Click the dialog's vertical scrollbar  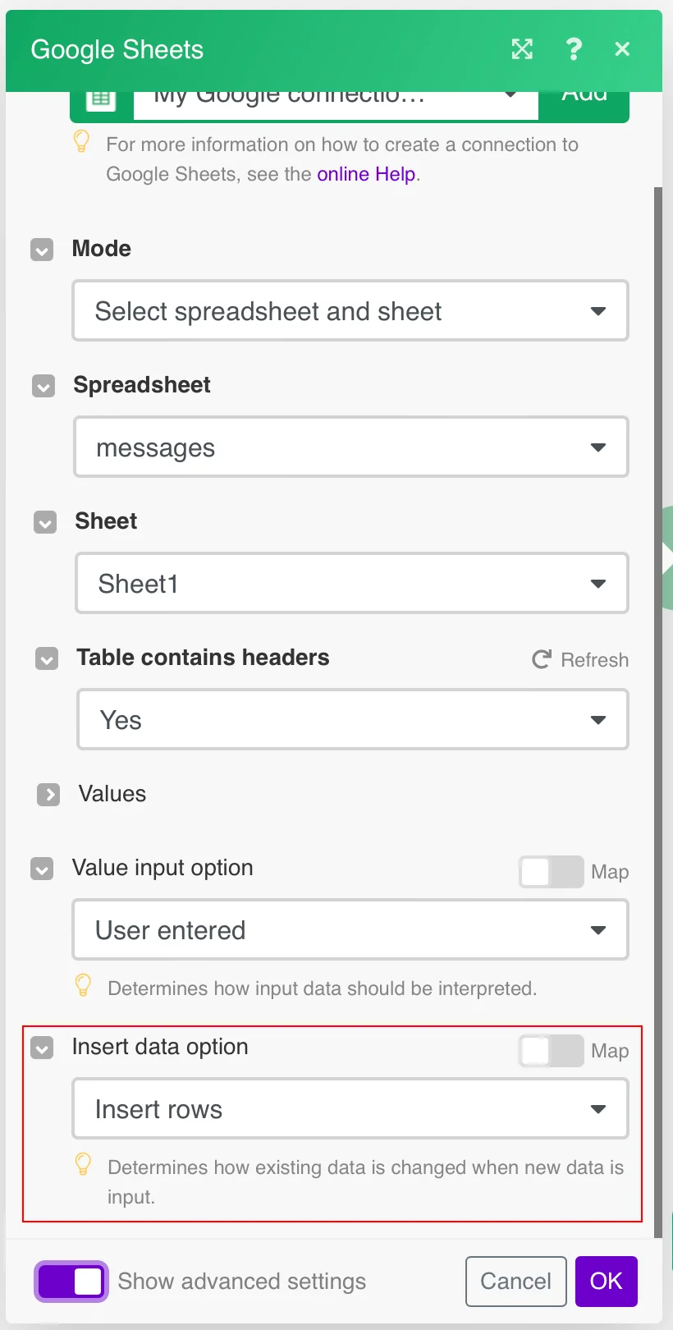pos(658,713)
